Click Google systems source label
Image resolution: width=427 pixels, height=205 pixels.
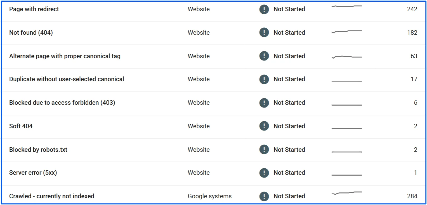[210, 196]
